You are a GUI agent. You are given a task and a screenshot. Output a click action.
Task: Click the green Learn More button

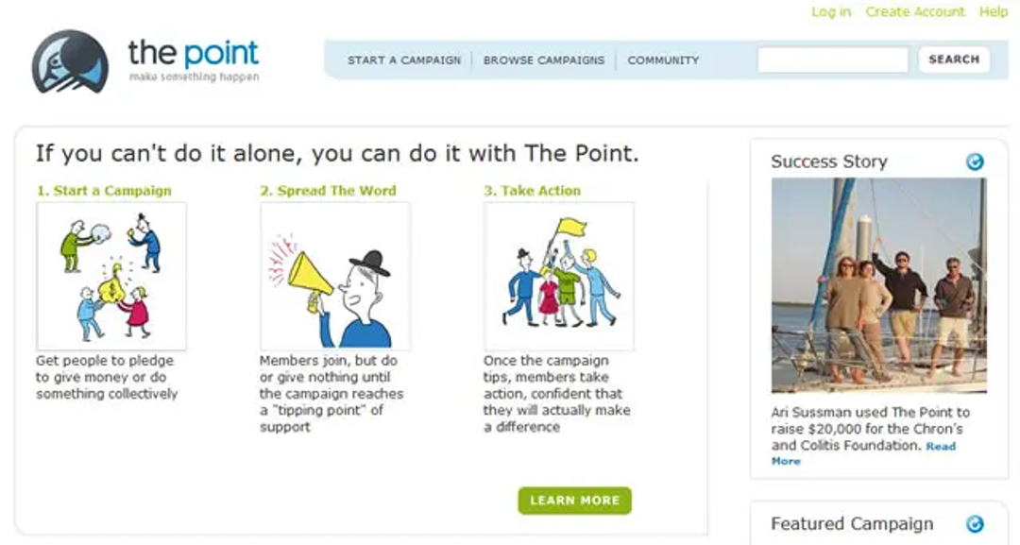[x=574, y=501]
